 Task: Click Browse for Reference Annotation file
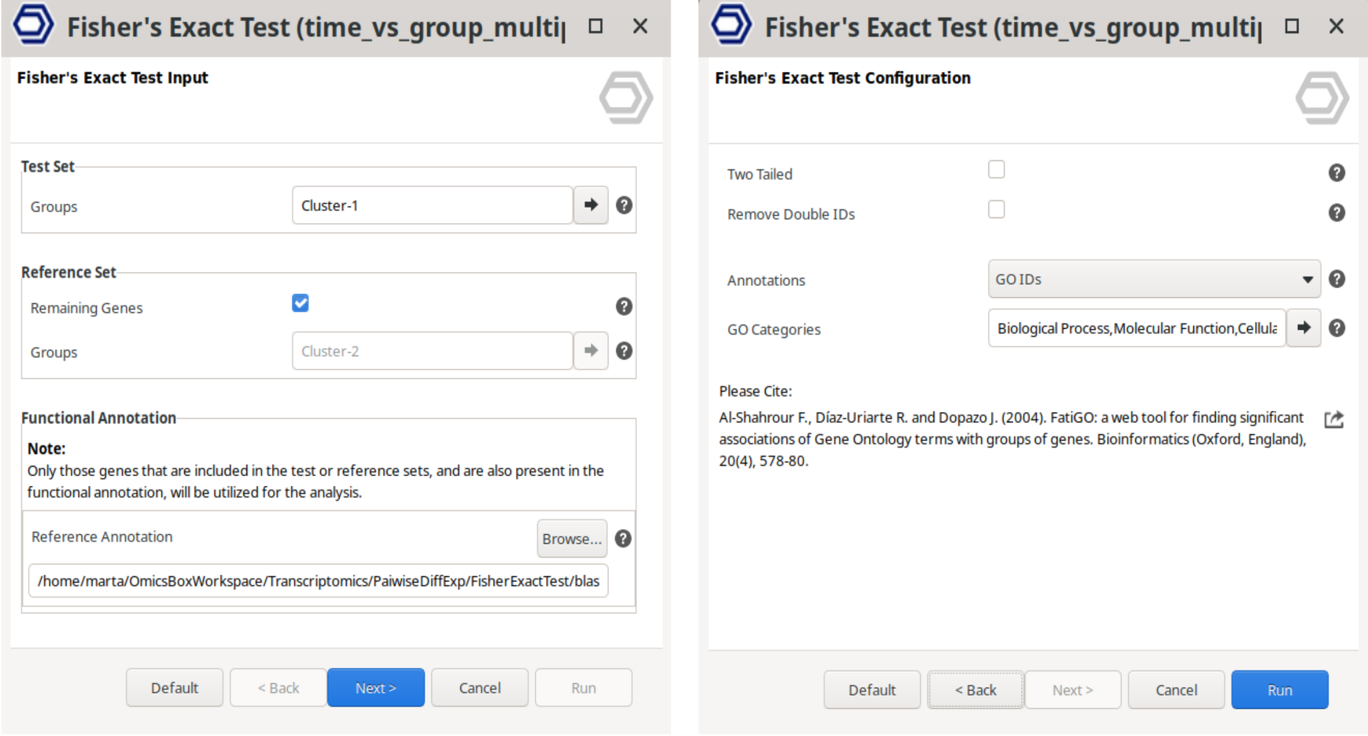pos(572,538)
